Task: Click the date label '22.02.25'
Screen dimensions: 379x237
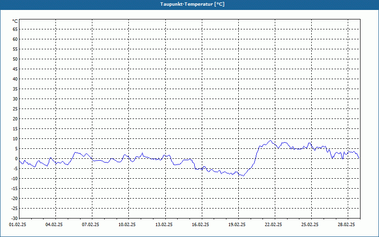Action: [273, 225]
